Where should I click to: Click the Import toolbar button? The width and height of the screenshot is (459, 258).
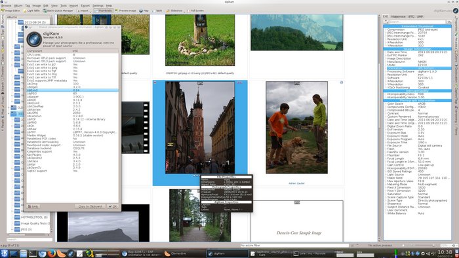(83, 10)
